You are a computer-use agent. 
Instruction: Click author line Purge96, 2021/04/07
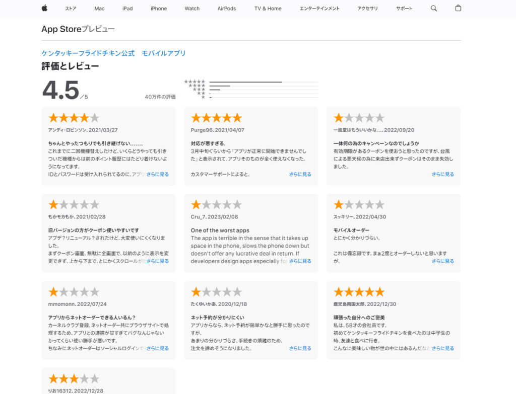pyautogui.click(x=218, y=130)
